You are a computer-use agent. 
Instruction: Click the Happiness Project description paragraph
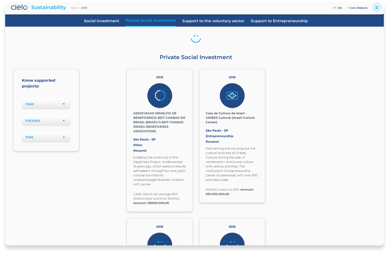[159, 171]
